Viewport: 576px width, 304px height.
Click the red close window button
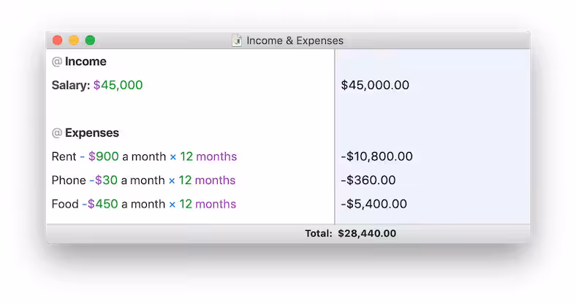click(x=58, y=41)
